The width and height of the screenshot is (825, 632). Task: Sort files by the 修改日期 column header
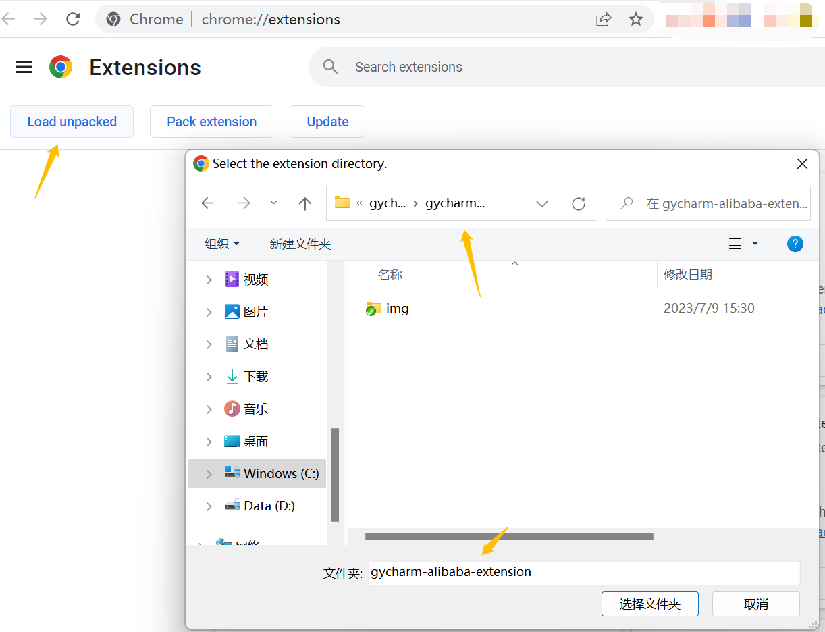(688, 275)
